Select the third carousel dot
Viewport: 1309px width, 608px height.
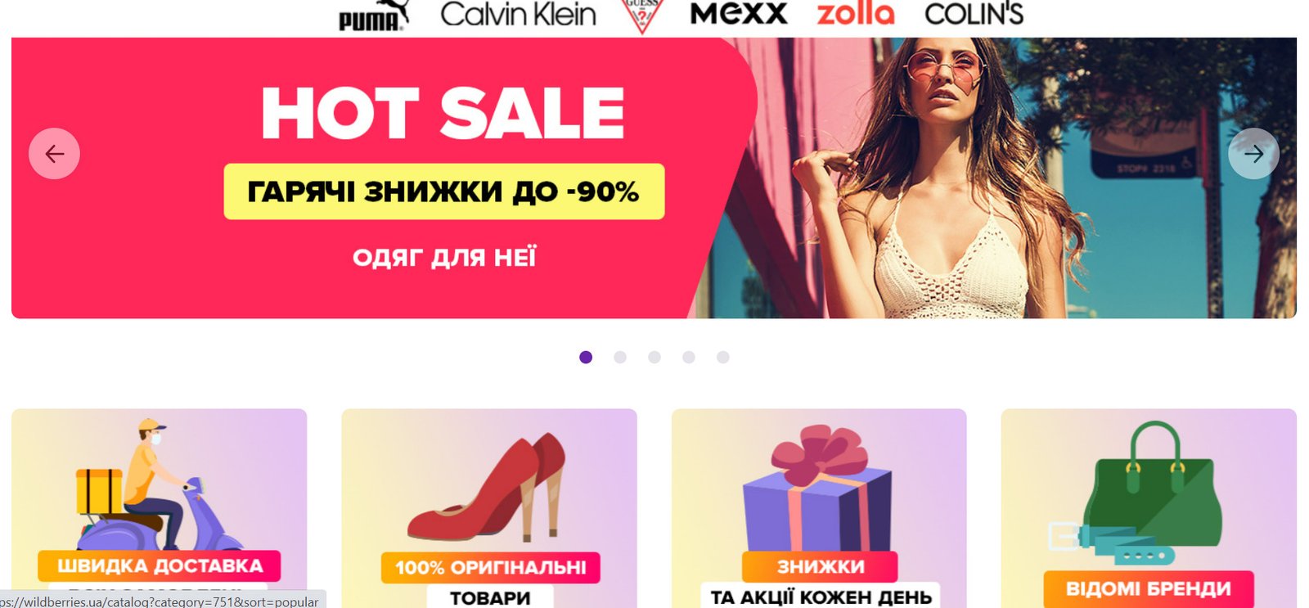[x=654, y=358]
